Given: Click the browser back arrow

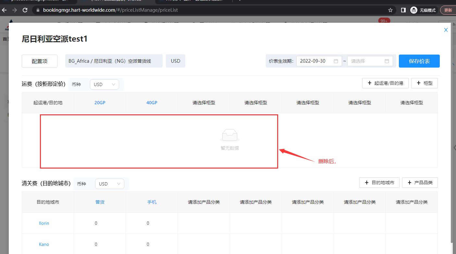Looking at the screenshot, I should [x=4, y=10].
